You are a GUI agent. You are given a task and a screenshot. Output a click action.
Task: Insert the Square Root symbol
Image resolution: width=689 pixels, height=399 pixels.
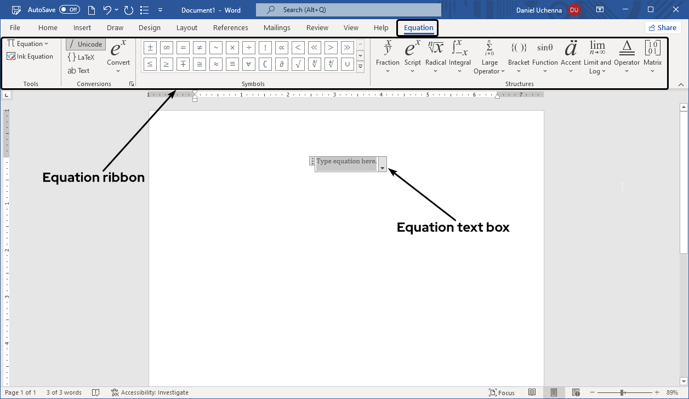pos(298,64)
